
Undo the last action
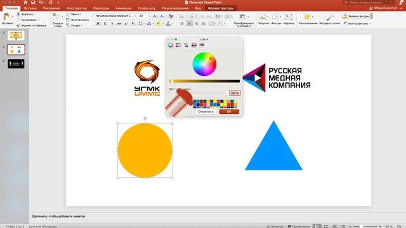[x=41, y=3]
